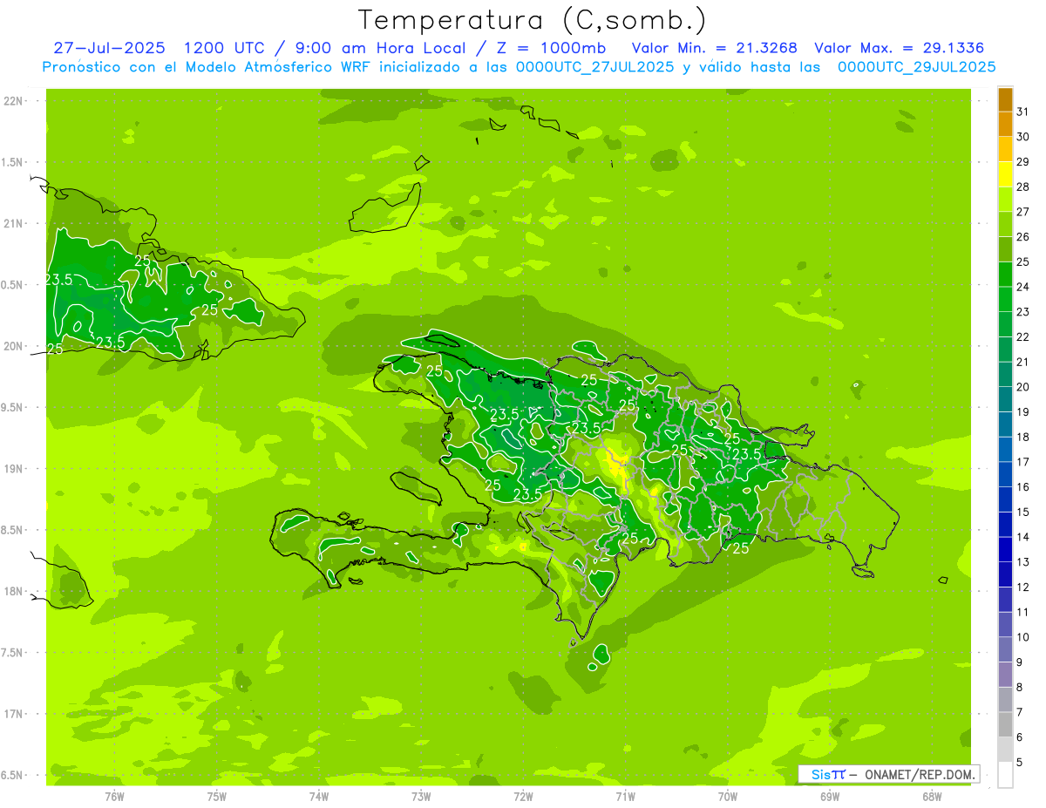Click the "72W" longitude axis label
The width and height of the screenshot is (1046, 808).
click(x=524, y=796)
